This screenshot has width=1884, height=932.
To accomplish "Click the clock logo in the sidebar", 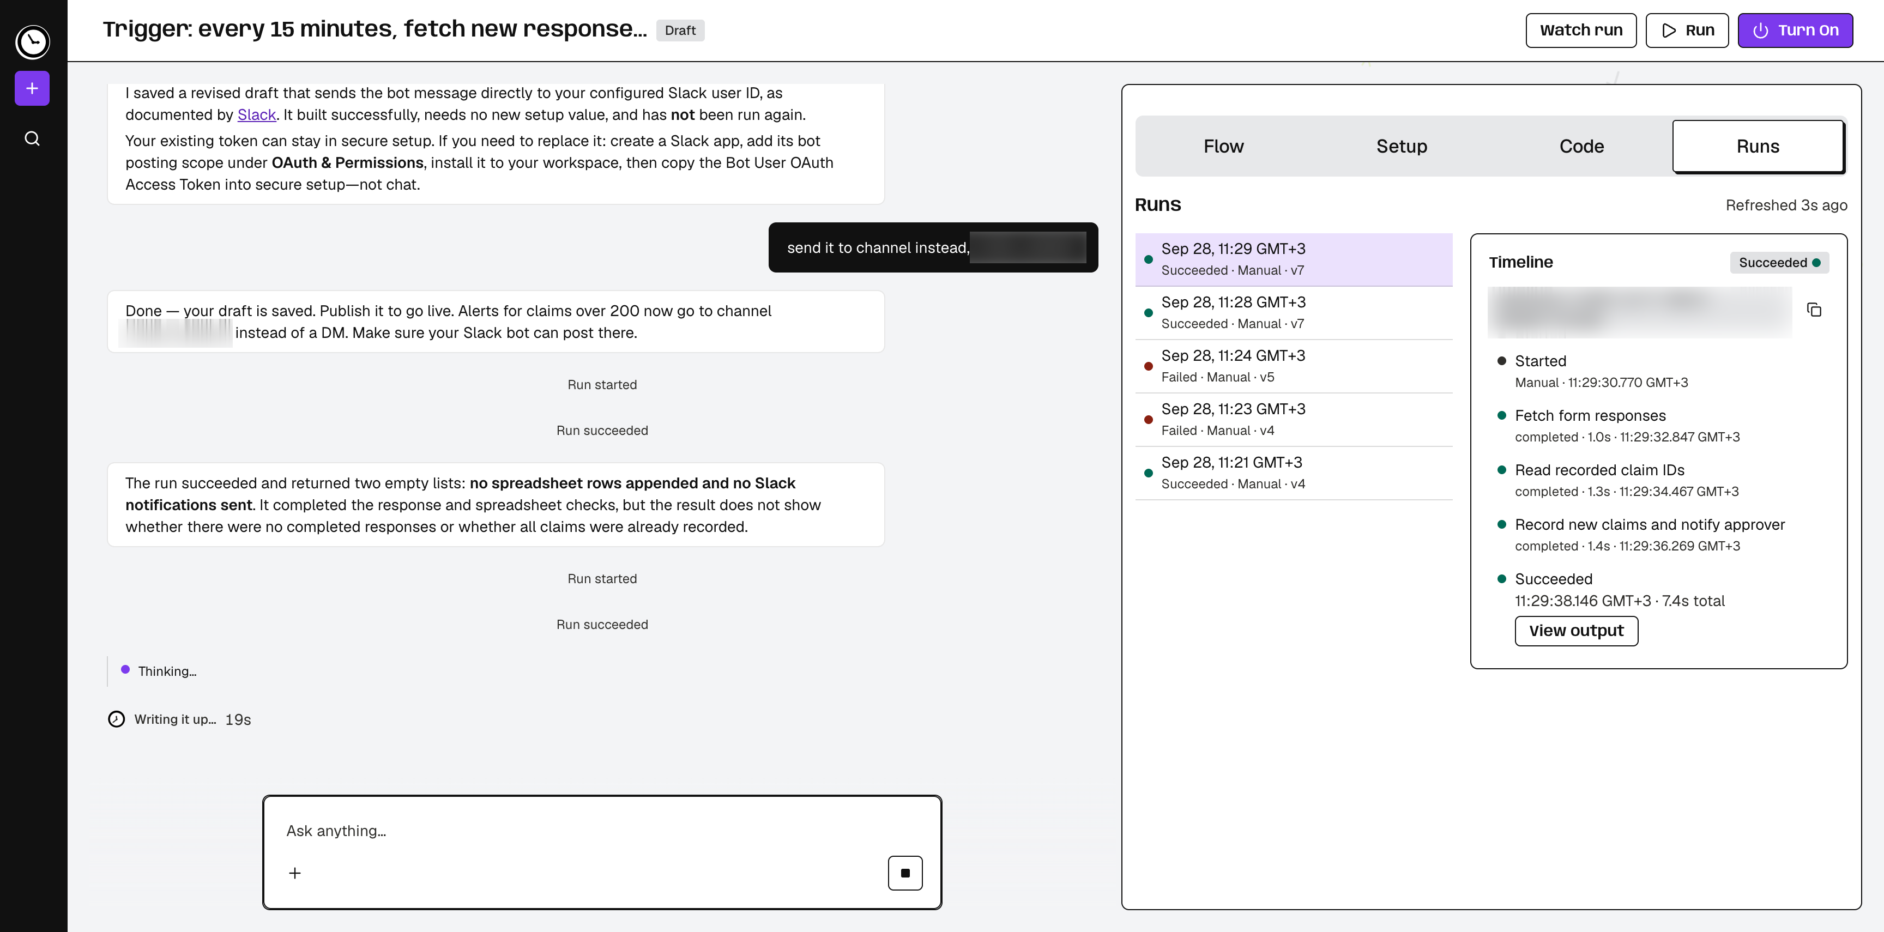I will (x=32, y=41).
